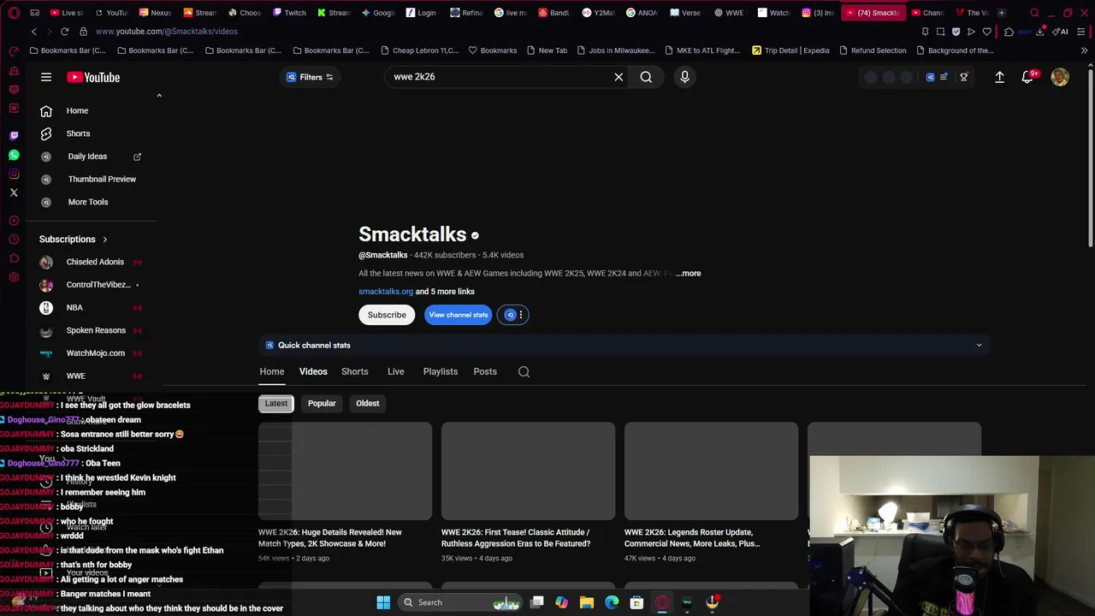Open Chiseled Adonis subscription channel
Viewport: 1095px width, 616px height.
click(x=94, y=262)
